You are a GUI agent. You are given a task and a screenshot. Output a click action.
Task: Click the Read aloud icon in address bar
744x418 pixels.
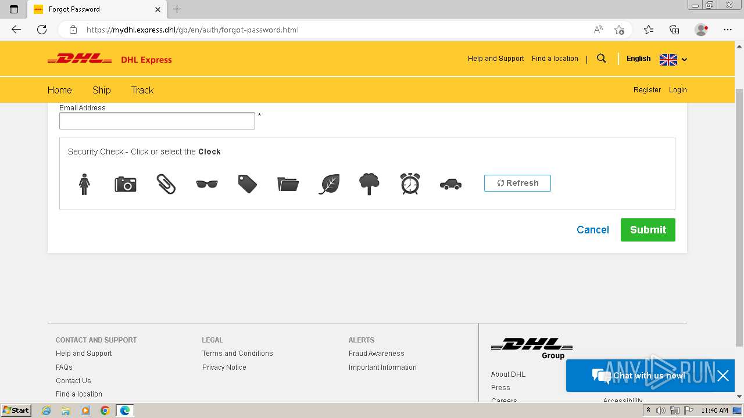598,30
